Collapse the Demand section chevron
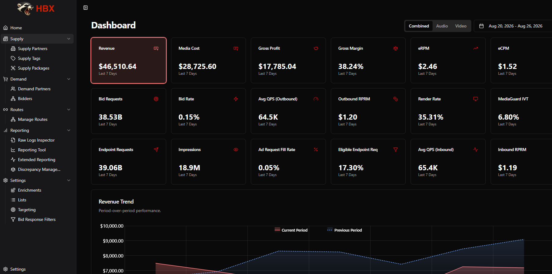This screenshot has width=552, height=274. point(69,79)
